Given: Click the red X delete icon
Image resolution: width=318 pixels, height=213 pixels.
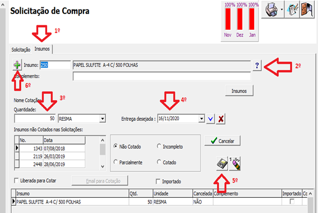Looking at the screenshot, I should (220, 119).
